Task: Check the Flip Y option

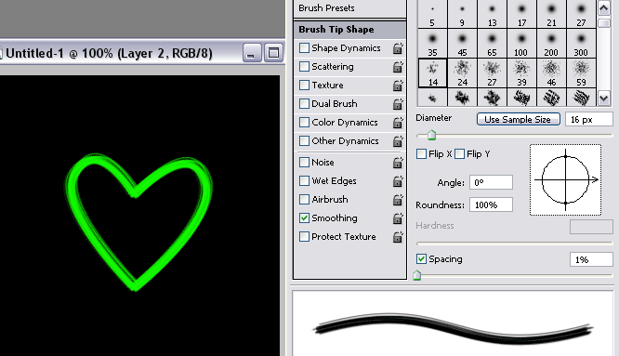Action: tap(459, 153)
